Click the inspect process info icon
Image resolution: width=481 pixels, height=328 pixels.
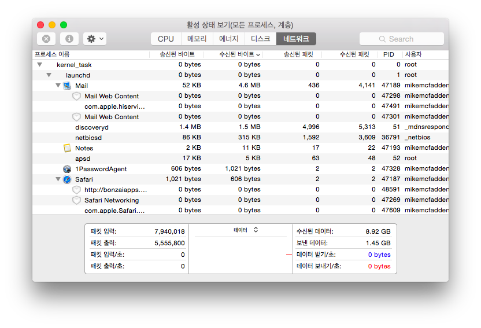coord(69,39)
